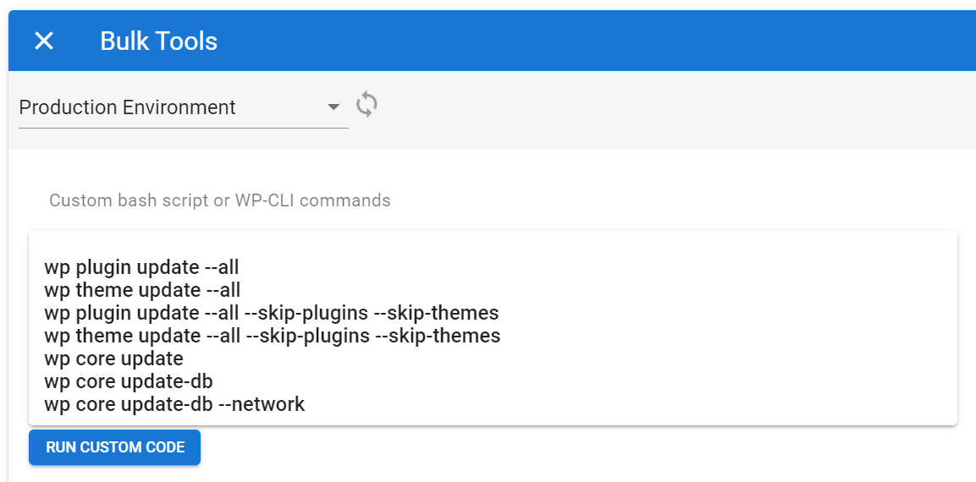Click the dropdown arrow beside Production Environment
976x482 pixels.
pos(334,107)
